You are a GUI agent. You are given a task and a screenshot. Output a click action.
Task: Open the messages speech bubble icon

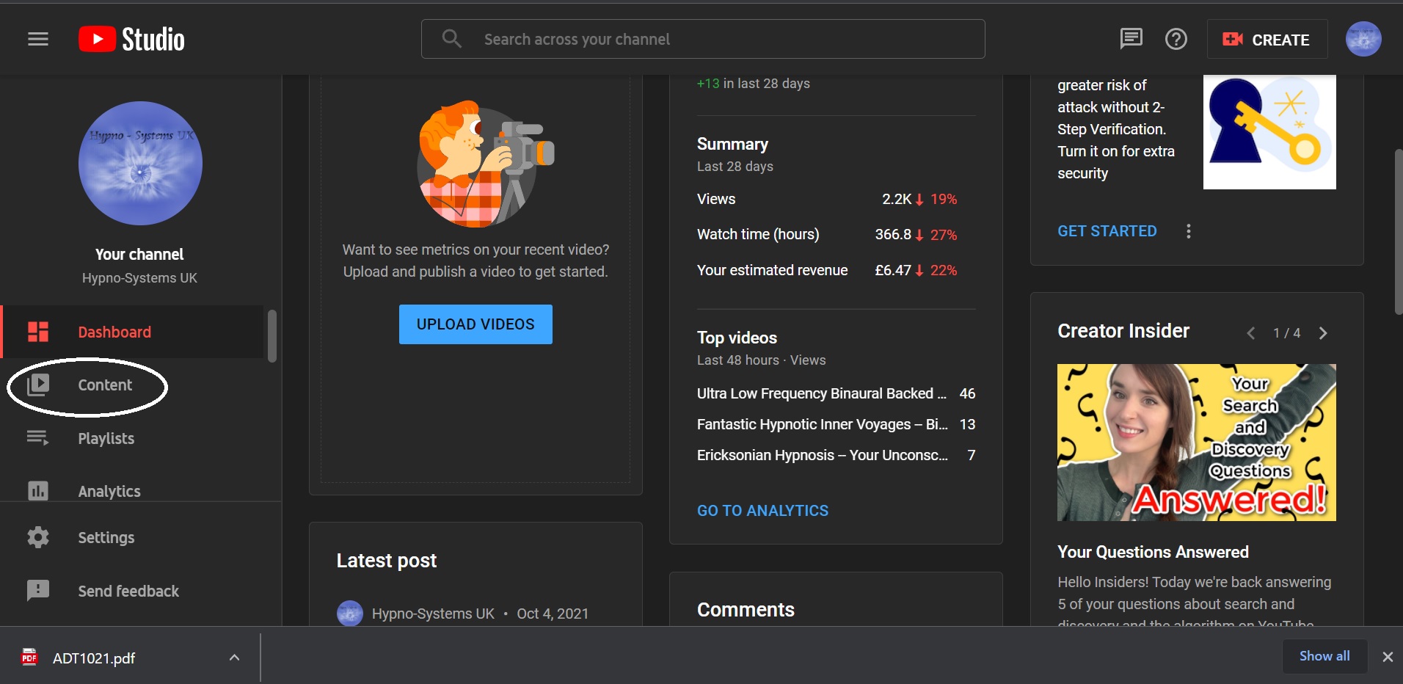coord(1130,39)
